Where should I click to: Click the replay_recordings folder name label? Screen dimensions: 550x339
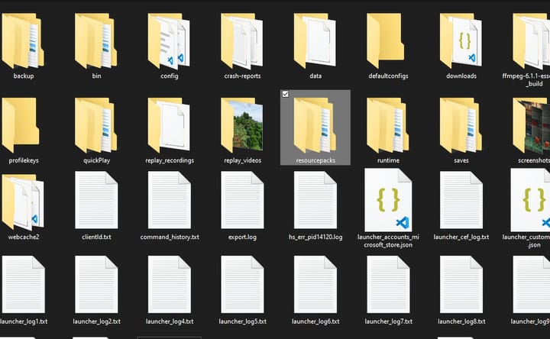point(169,160)
